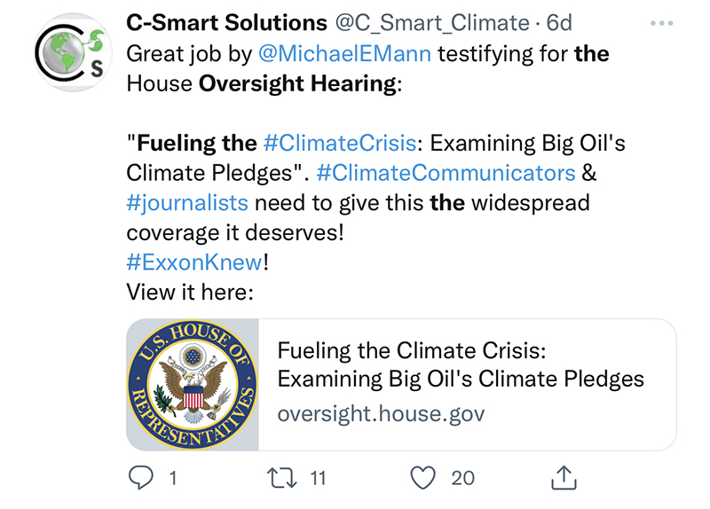The width and height of the screenshot is (710, 509).
Task: Open the C-Smart Solutions profile avatar
Action: pyautogui.click(x=69, y=55)
